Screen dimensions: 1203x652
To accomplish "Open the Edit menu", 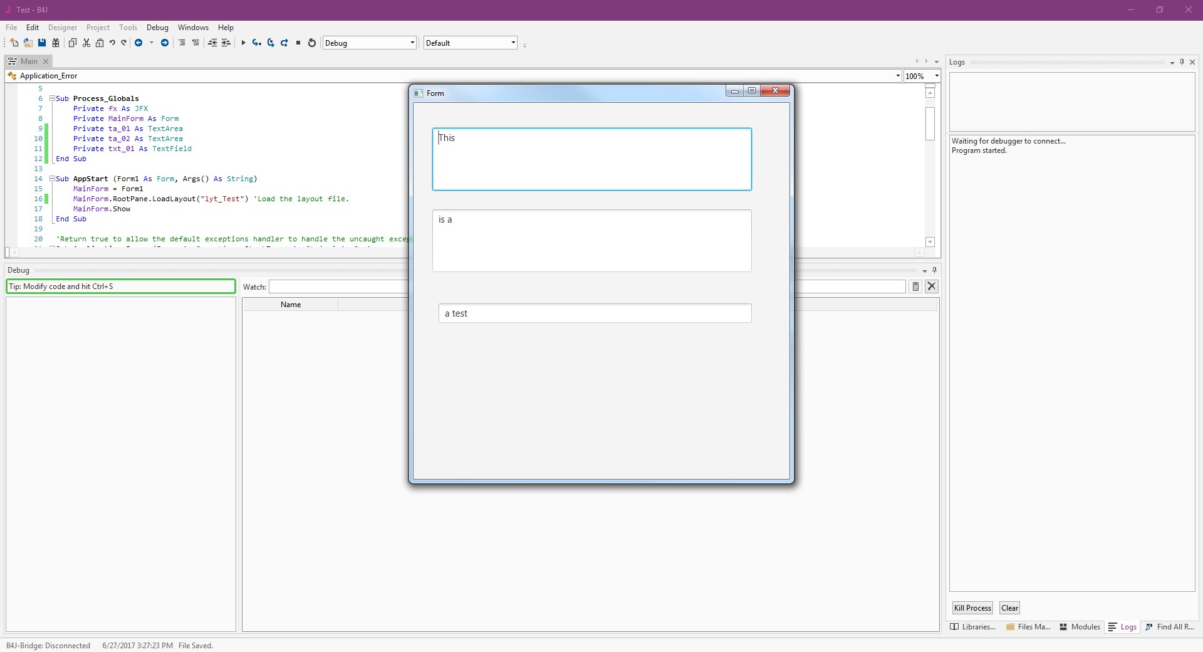I will pyautogui.click(x=33, y=28).
